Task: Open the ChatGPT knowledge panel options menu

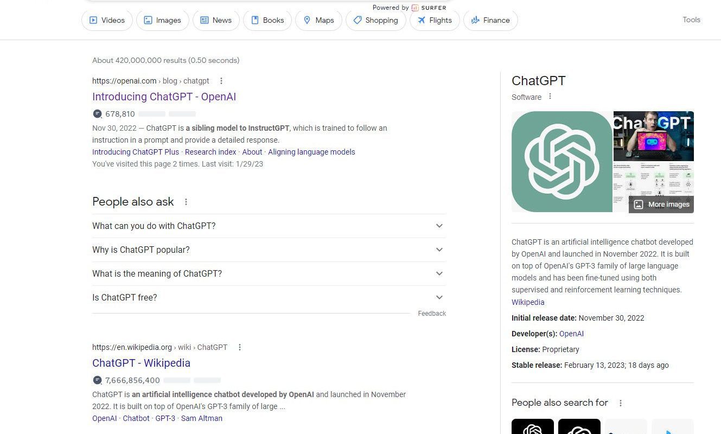Action: [550, 97]
